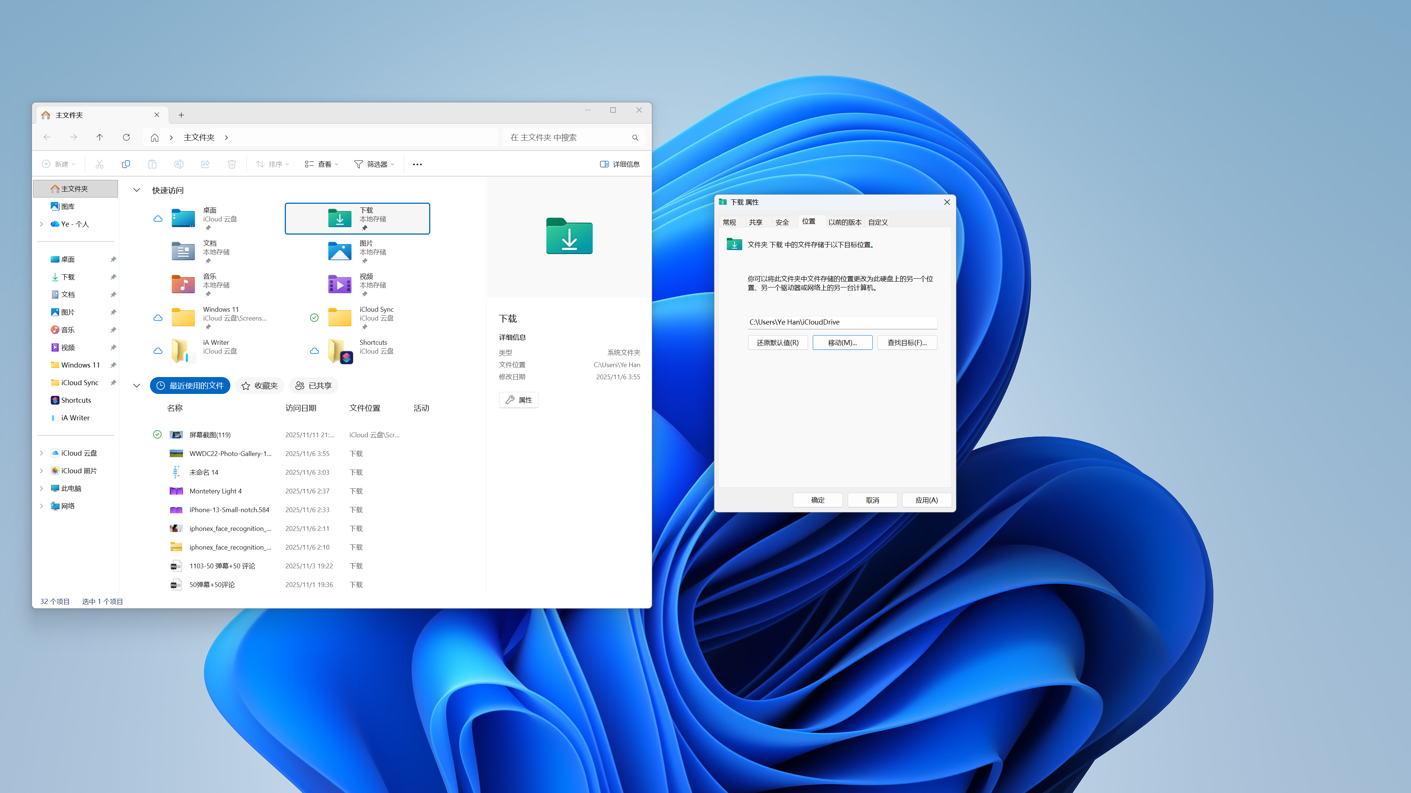
Task: Open the three-dot more options menu
Action: click(417, 164)
